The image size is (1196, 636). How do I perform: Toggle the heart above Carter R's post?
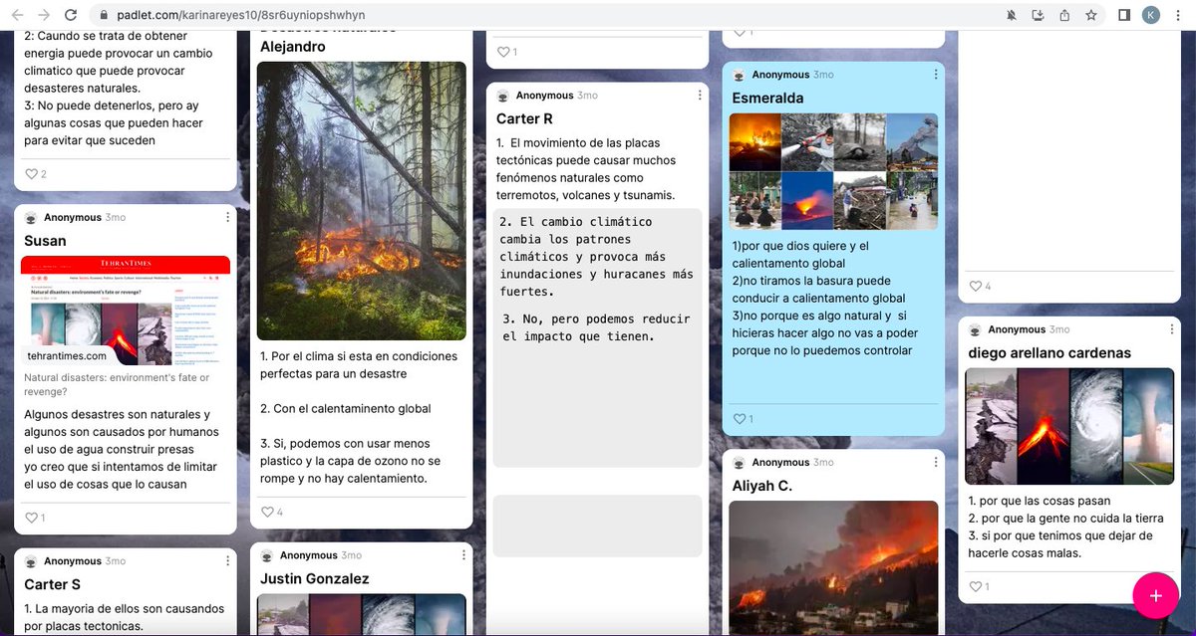click(x=503, y=52)
